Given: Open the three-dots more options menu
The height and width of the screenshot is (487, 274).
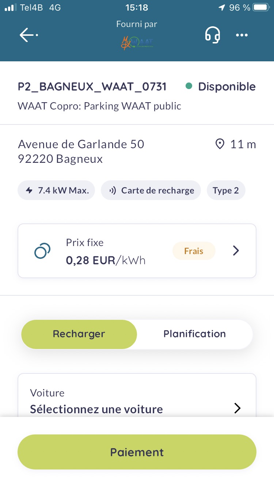Looking at the screenshot, I should pos(242,35).
